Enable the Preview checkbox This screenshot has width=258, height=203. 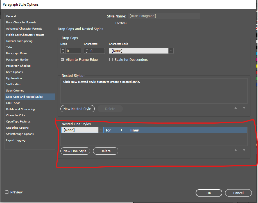click(x=7, y=192)
